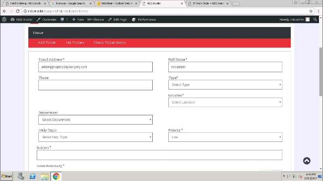
Task: Open PowerShell from the taskbar
Action: pyautogui.click(x=33, y=176)
